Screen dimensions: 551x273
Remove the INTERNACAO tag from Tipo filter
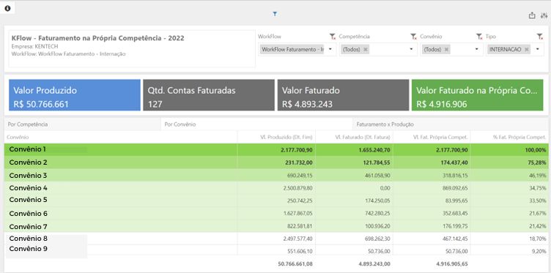pos(526,50)
